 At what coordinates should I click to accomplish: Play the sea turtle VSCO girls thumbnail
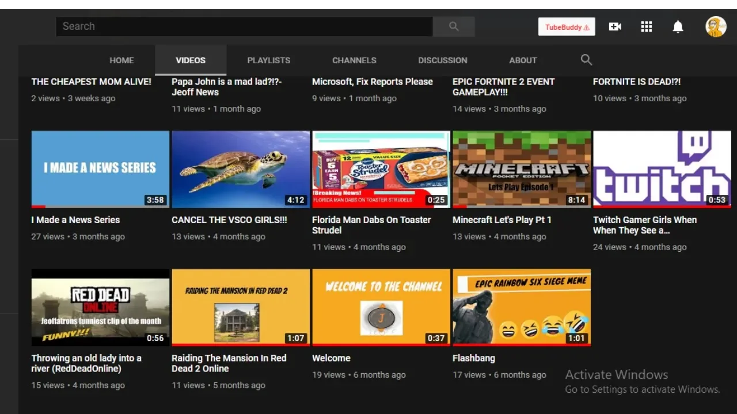coord(241,169)
